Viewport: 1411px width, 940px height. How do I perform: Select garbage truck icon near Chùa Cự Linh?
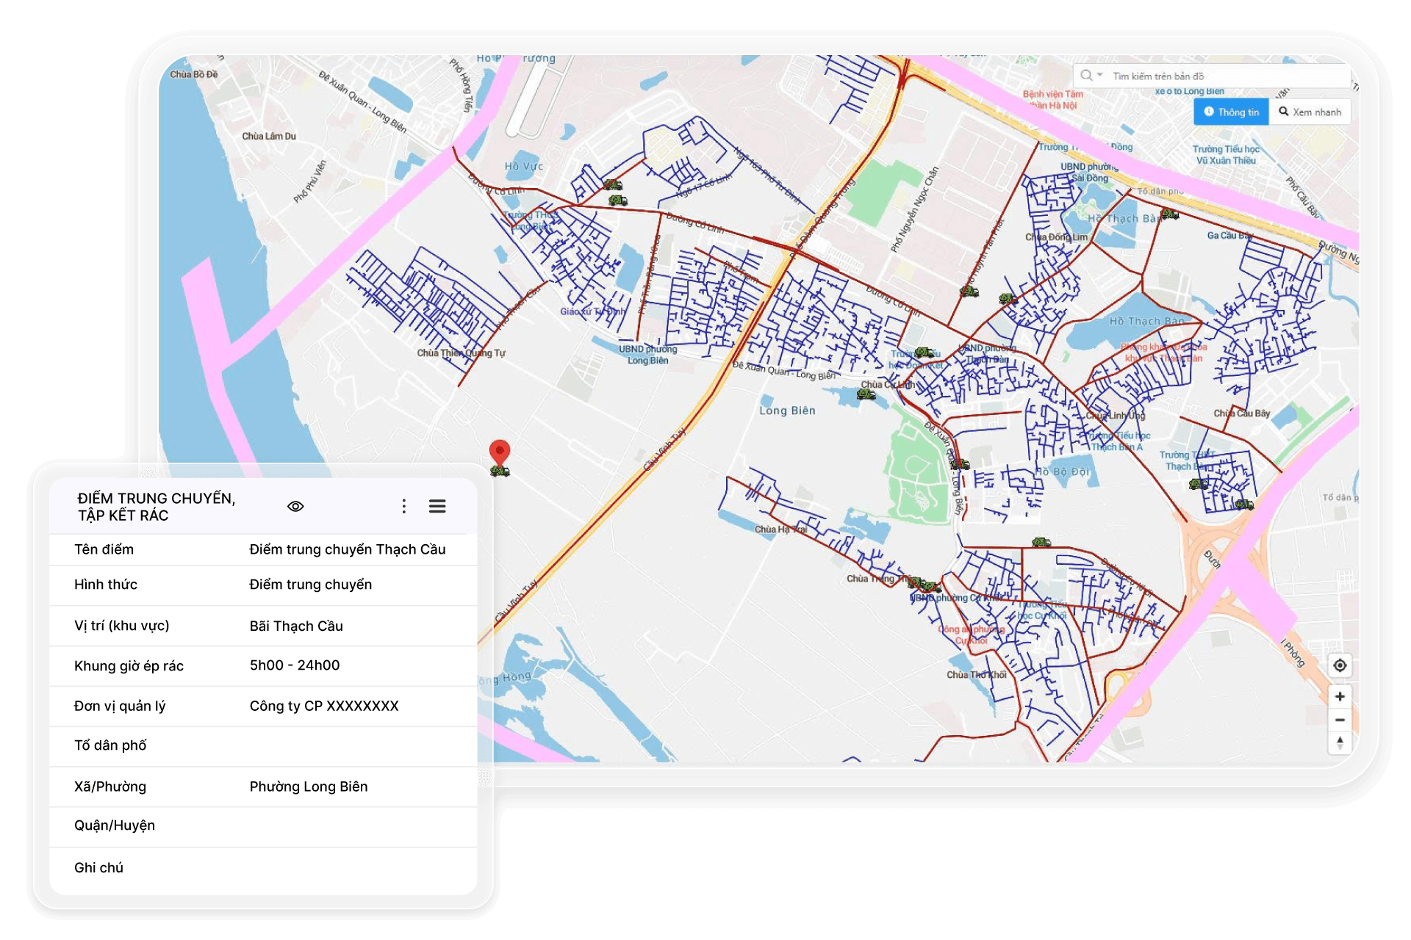pyautogui.click(x=866, y=394)
